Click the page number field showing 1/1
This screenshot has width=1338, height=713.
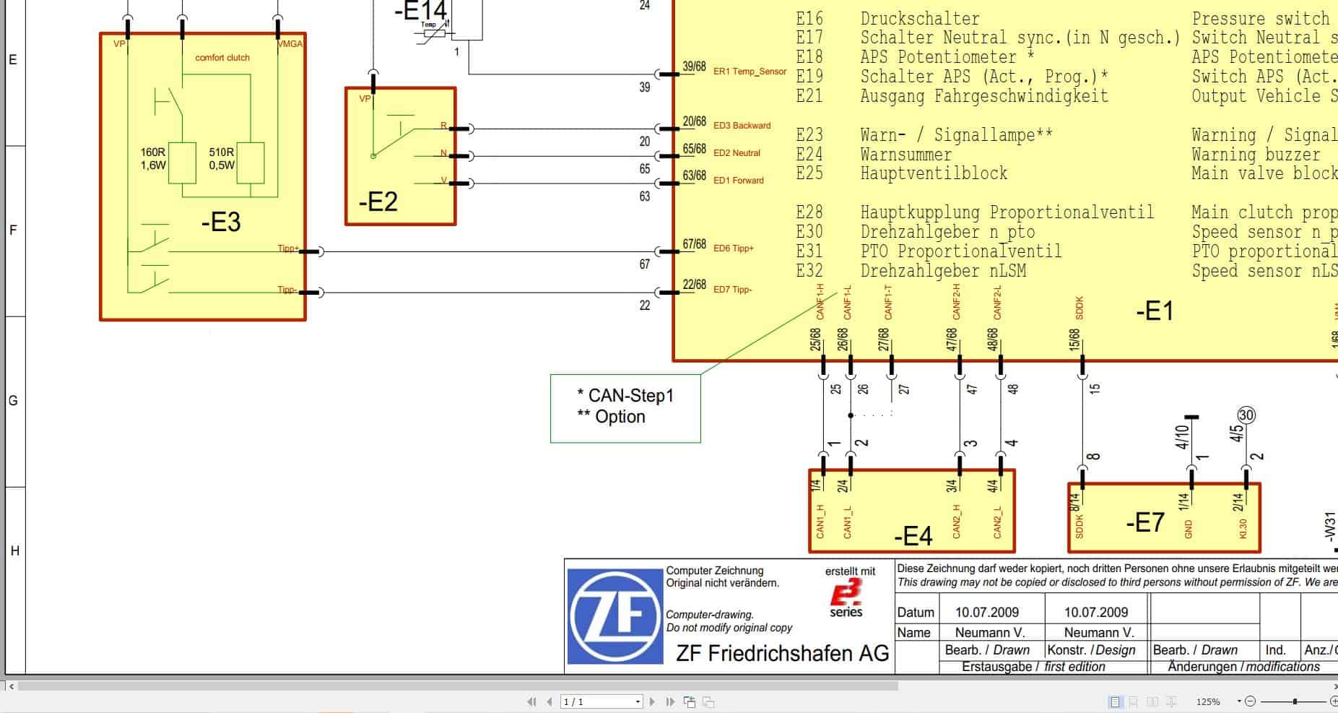point(592,701)
